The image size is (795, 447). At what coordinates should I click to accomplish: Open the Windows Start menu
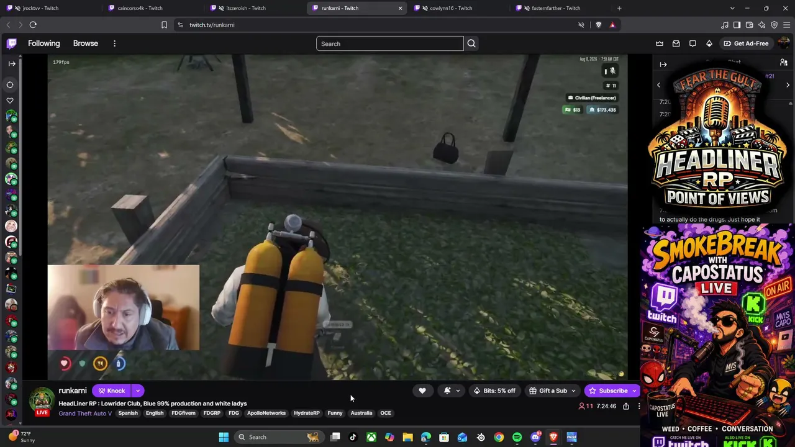(224, 437)
